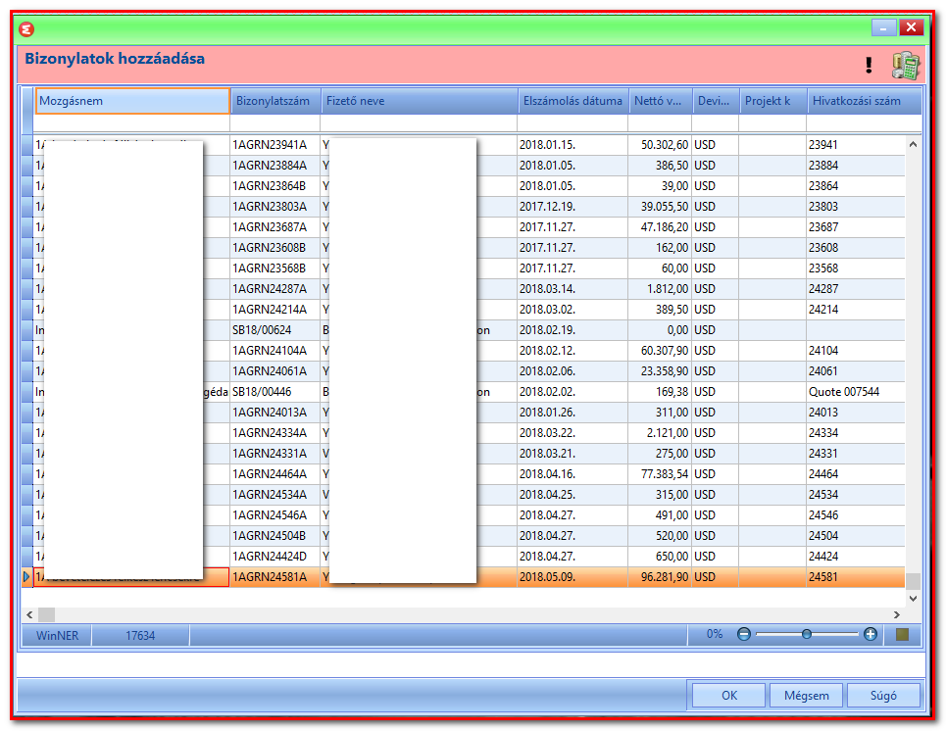The image size is (946, 731).
Task: Confirm with the OK button
Action: pos(728,696)
